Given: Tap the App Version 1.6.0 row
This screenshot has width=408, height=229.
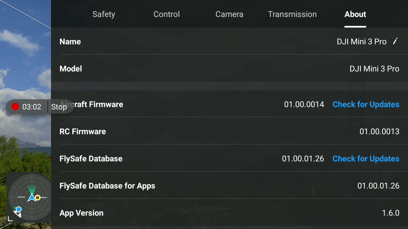Looking at the screenshot, I should 229,213.
